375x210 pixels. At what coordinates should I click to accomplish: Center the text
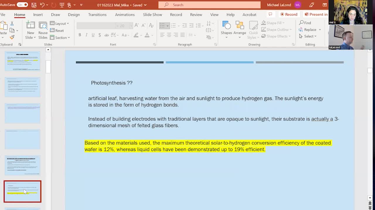coord(169,35)
